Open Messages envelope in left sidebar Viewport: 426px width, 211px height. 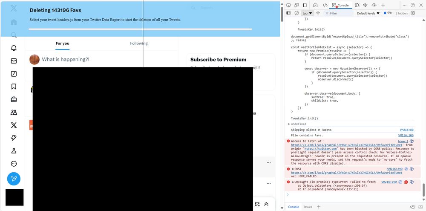click(14, 61)
